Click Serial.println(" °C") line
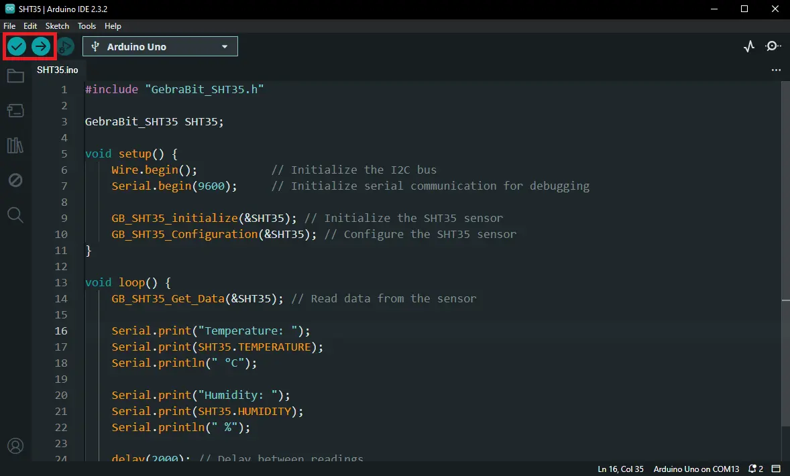The height and width of the screenshot is (476, 790). coord(184,363)
